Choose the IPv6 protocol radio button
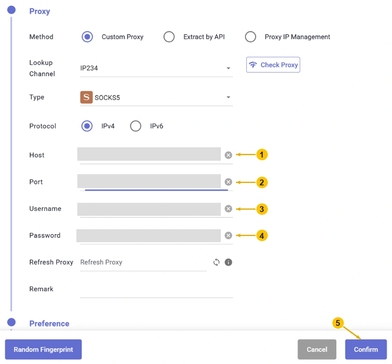The height and width of the screenshot is (364, 392). [136, 126]
